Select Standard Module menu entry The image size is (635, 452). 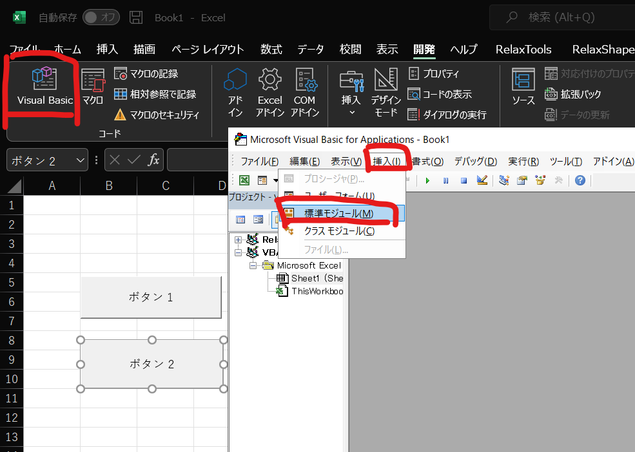coord(338,213)
